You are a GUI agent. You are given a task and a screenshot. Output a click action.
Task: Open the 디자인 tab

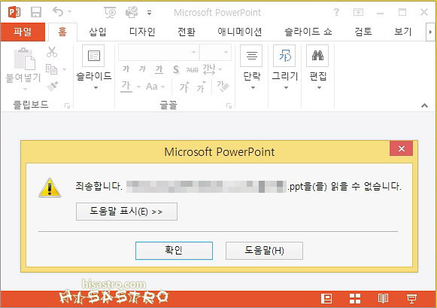pos(142,32)
